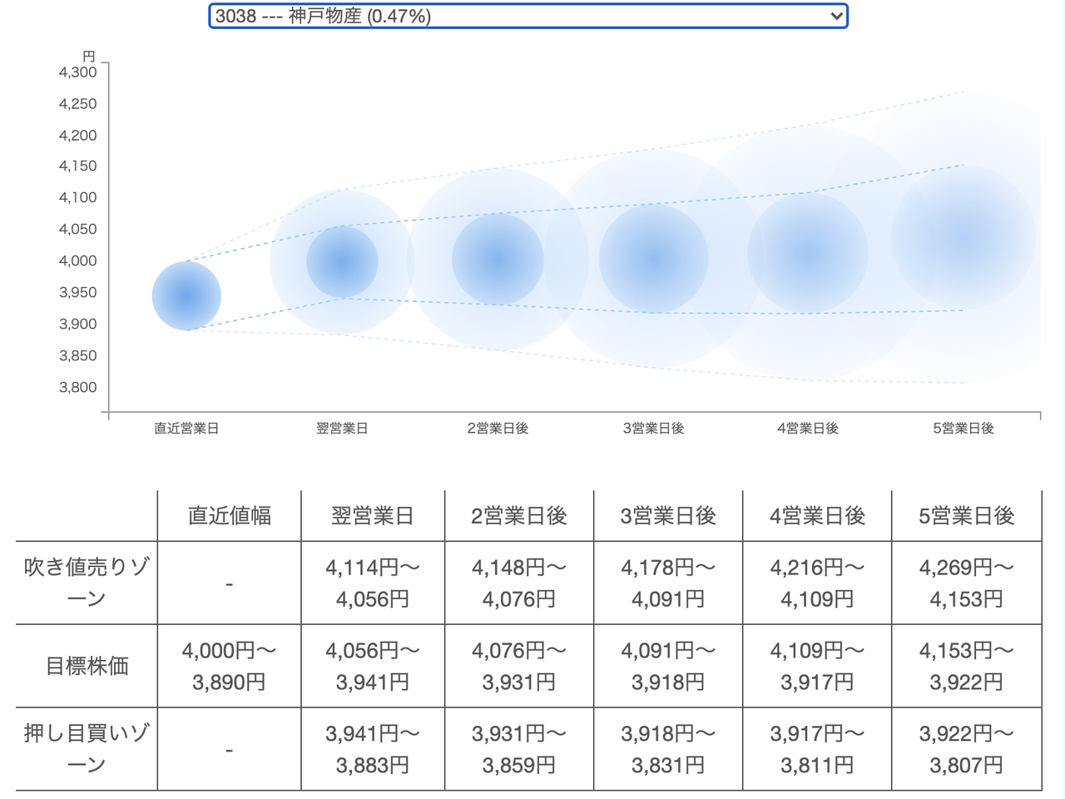Select the 直近営業日 bubble on chart
Image resolution: width=1065 pixels, height=799 pixels.
[x=186, y=295]
